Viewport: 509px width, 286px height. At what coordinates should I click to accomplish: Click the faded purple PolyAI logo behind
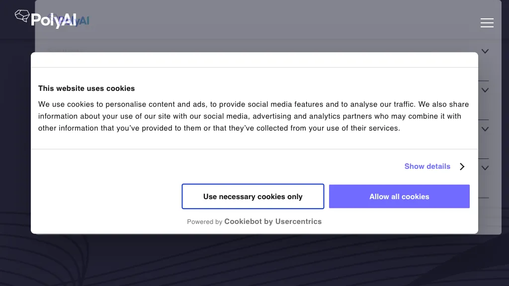click(x=83, y=21)
